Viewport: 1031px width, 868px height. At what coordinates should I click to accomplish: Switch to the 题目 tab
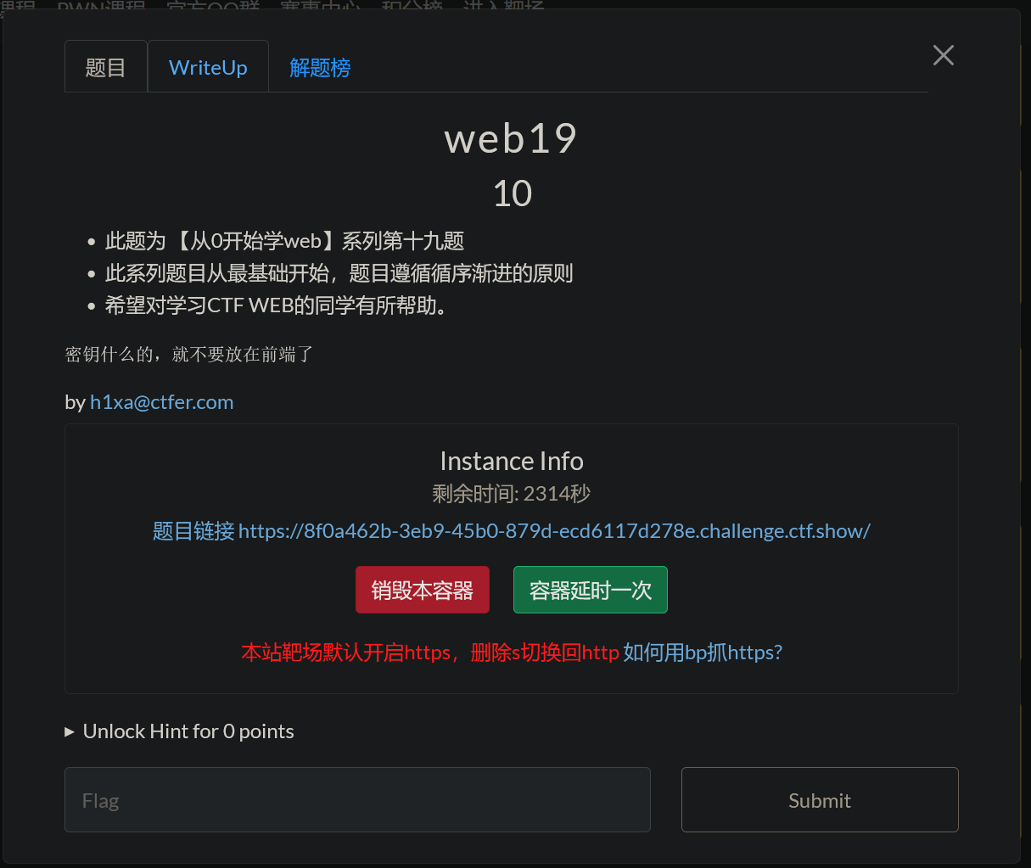click(x=106, y=67)
